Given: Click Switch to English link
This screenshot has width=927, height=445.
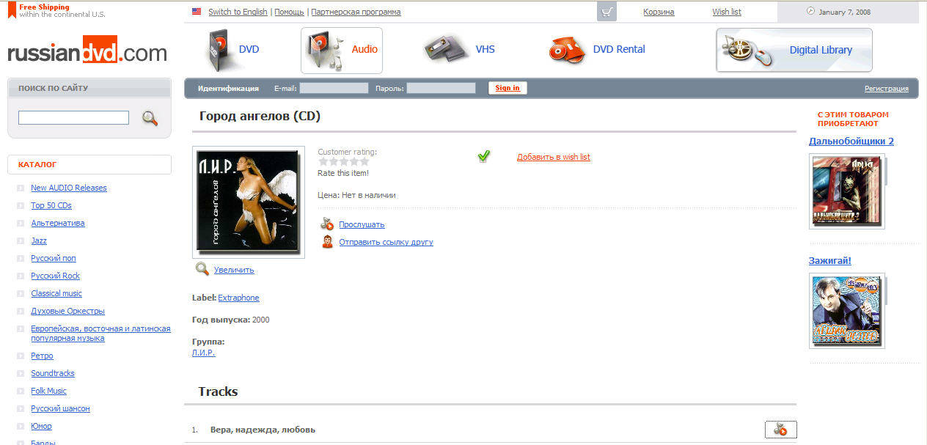Looking at the screenshot, I should coord(238,12).
